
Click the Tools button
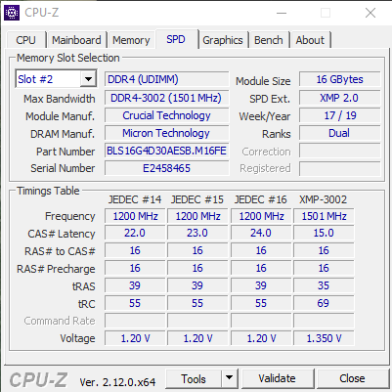tap(194, 378)
